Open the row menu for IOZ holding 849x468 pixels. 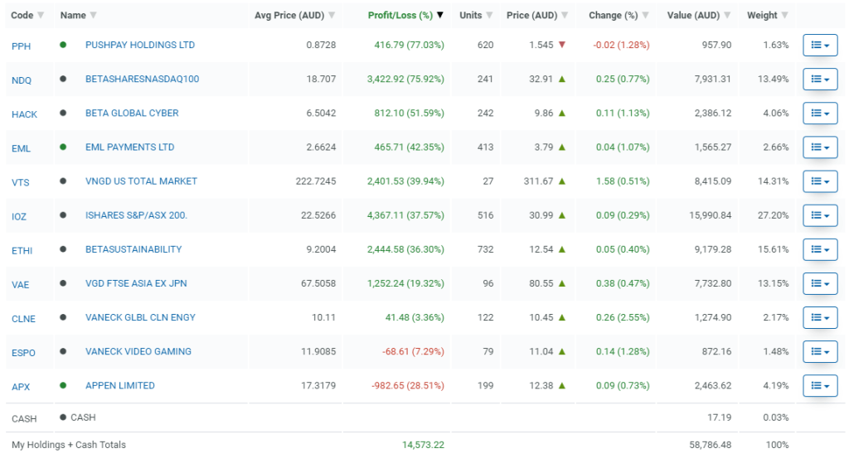820,216
